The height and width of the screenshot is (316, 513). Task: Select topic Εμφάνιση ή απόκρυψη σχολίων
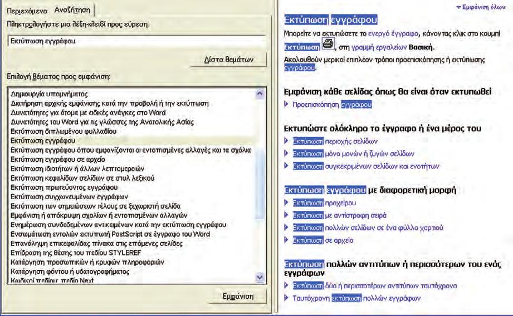(x=99, y=216)
